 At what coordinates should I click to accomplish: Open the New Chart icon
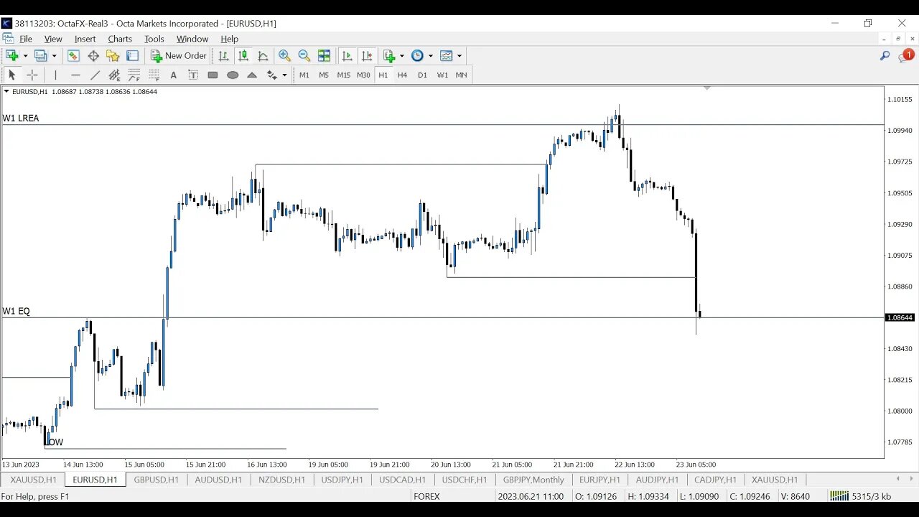coord(12,55)
